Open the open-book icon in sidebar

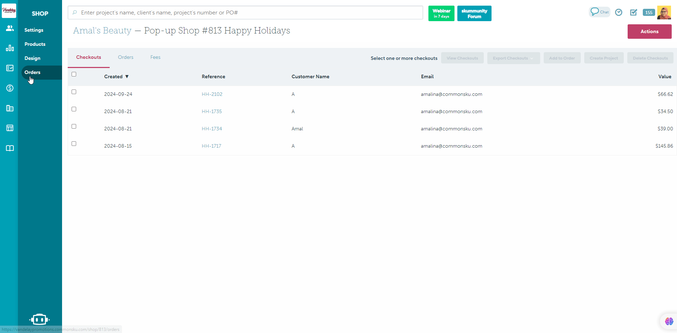[10, 148]
